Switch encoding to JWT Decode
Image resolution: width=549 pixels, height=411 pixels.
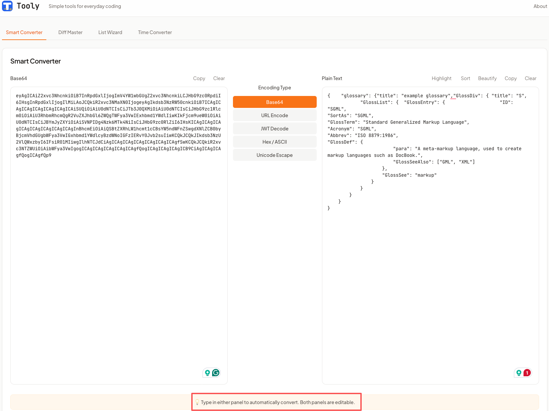point(274,128)
